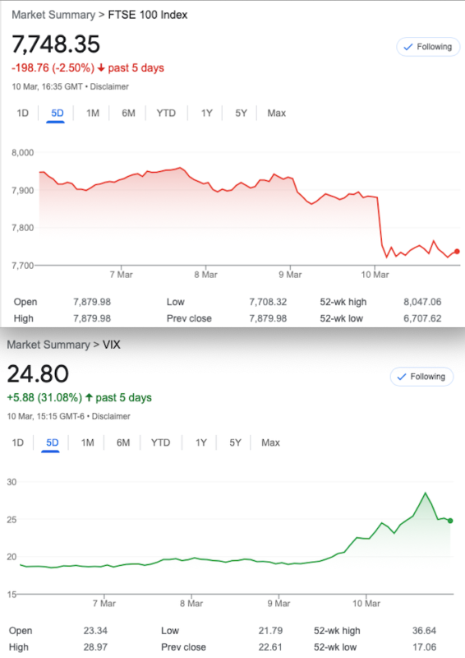The image size is (465, 658).
Task: Switch VIX chart to 1M range
Action: (x=87, y=443)
